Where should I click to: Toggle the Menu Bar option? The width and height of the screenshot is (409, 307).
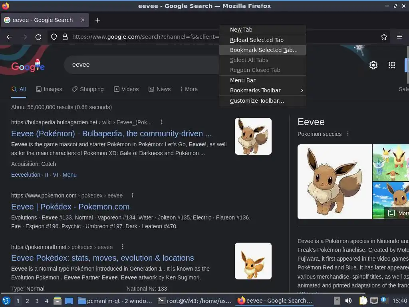click(263, 80)
